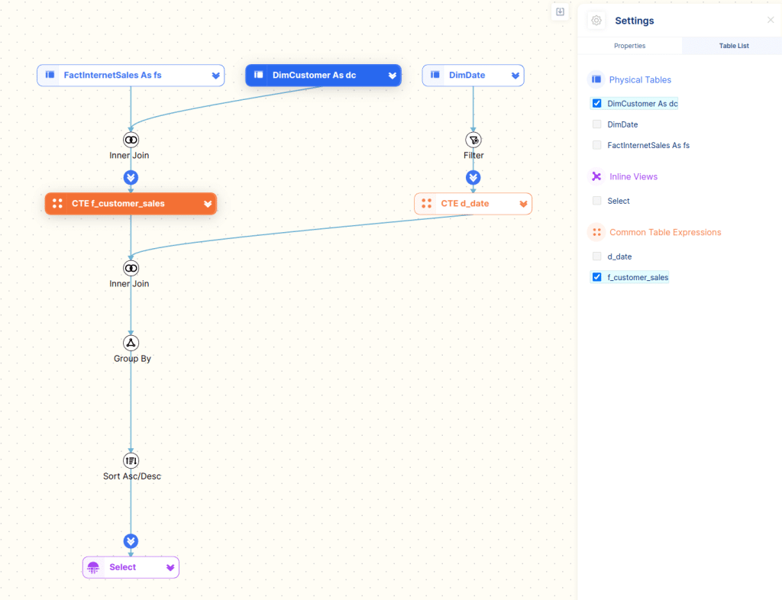This screenshot has height=600, width=782.
Task: Click the download icon at canvas top
Action: tap(560, 12)
